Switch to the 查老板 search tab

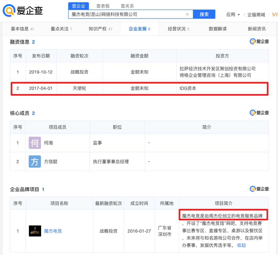[103, 6]
